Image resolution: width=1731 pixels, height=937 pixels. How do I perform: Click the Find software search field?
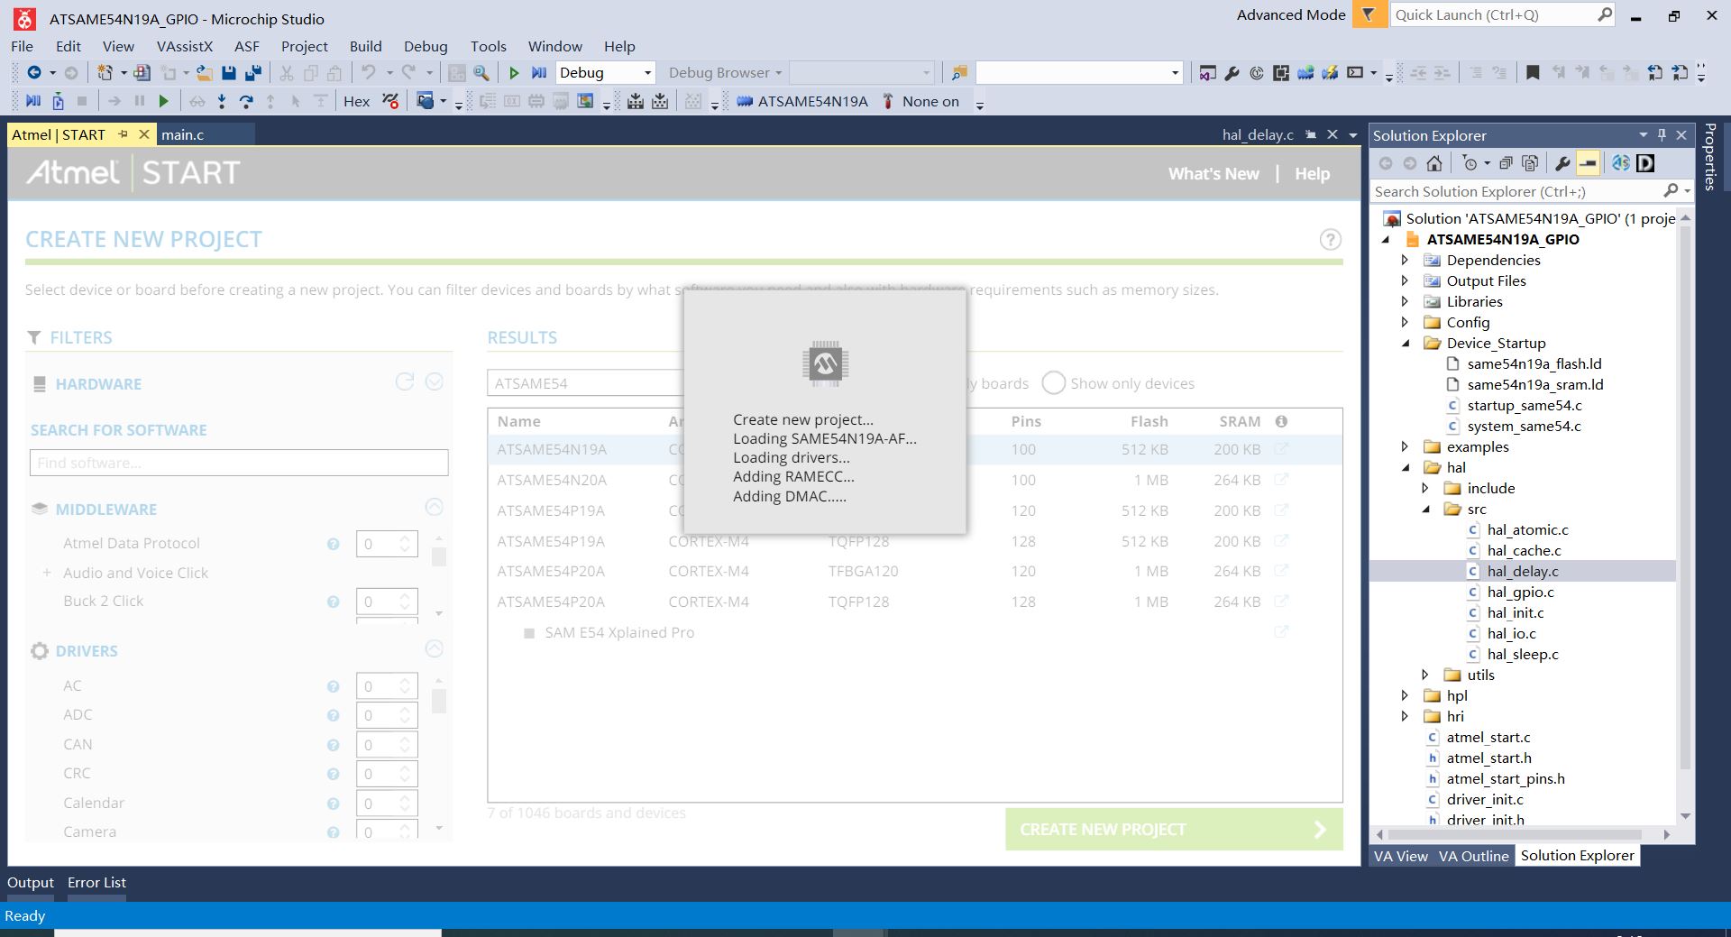(239, 463)
